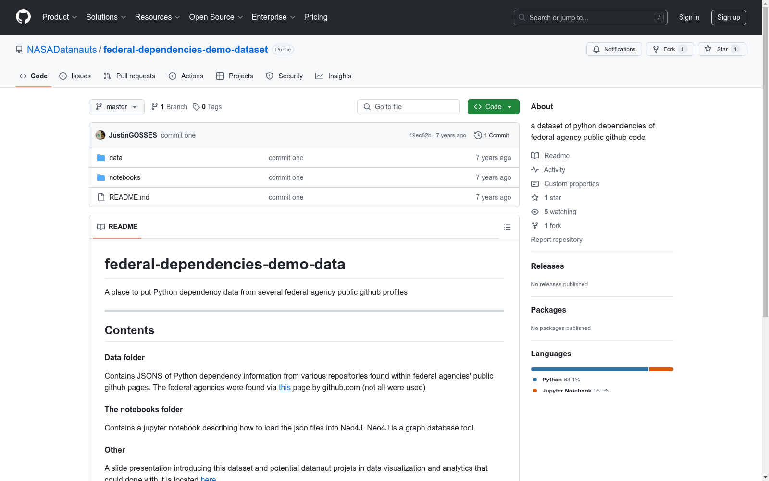Click the 19ec82b commit hash
The width and height of the screenshot is (769, 481).
click(420, 135)
